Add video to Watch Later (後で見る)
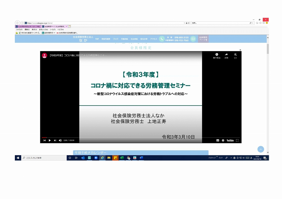 [217, 56]
